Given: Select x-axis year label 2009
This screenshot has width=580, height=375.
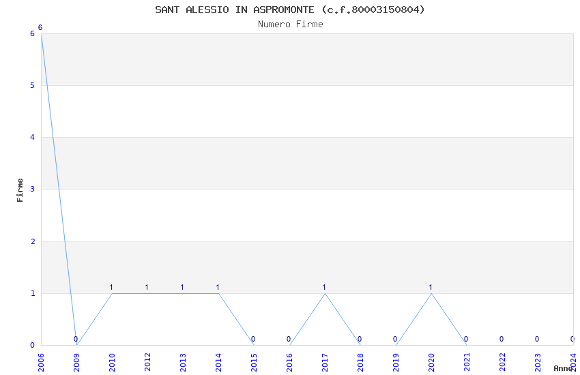Looking at the screenshot, I should click(76, 363).
